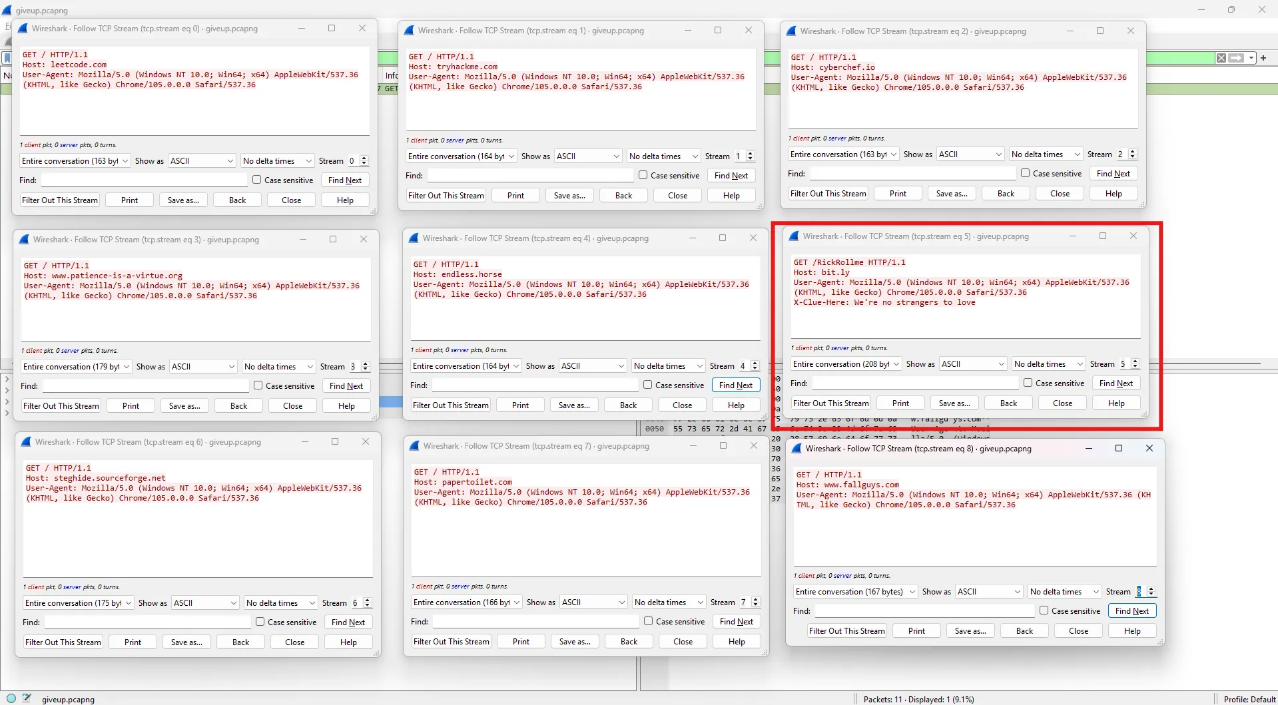Click the display filter bookmark icon
Image resolution: width=1278 pixels, height=705 pixels.
point(7,58)
